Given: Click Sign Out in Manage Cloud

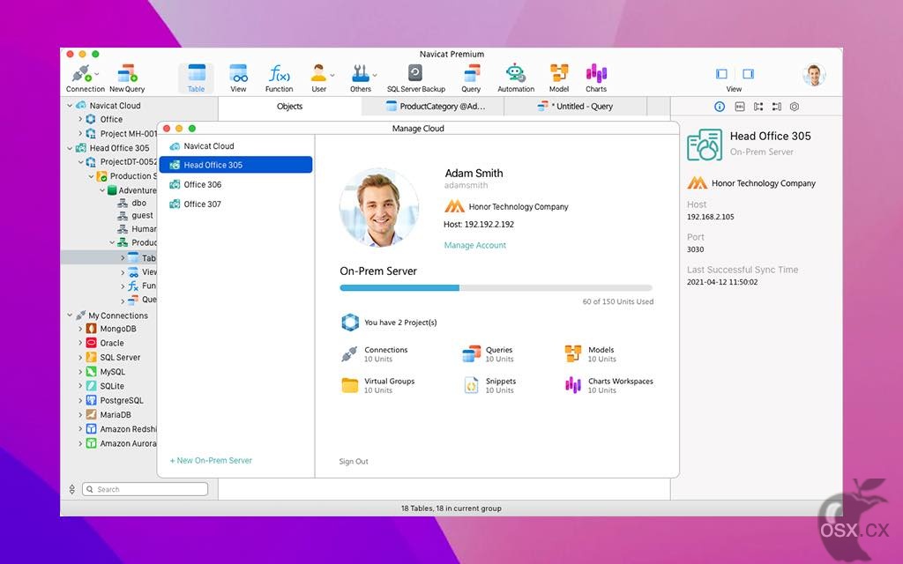Looking at the screenshot, I should click(354, 462).
